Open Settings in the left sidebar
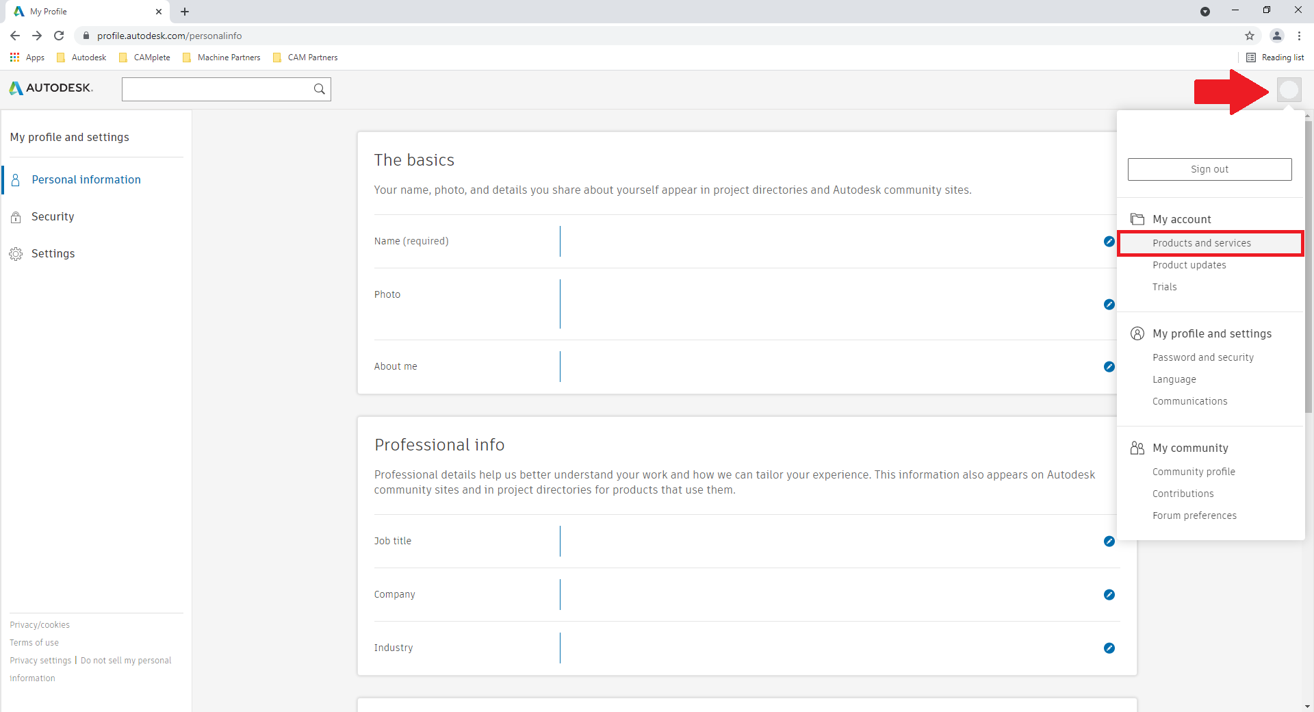 tap(53, 253)
